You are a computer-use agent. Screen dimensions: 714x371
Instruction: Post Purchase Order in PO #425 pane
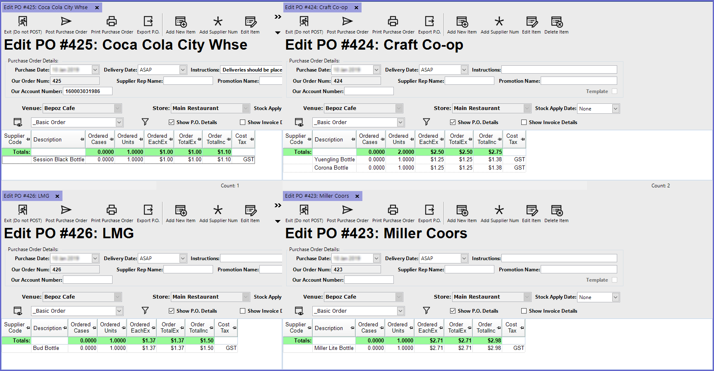point(66,25)
